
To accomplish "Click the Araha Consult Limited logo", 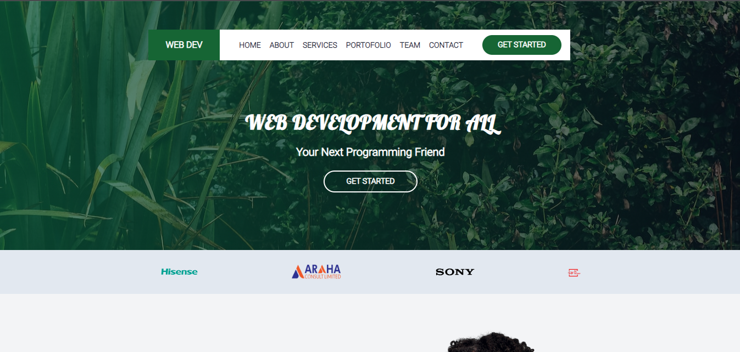I will [x=316, y=271].
